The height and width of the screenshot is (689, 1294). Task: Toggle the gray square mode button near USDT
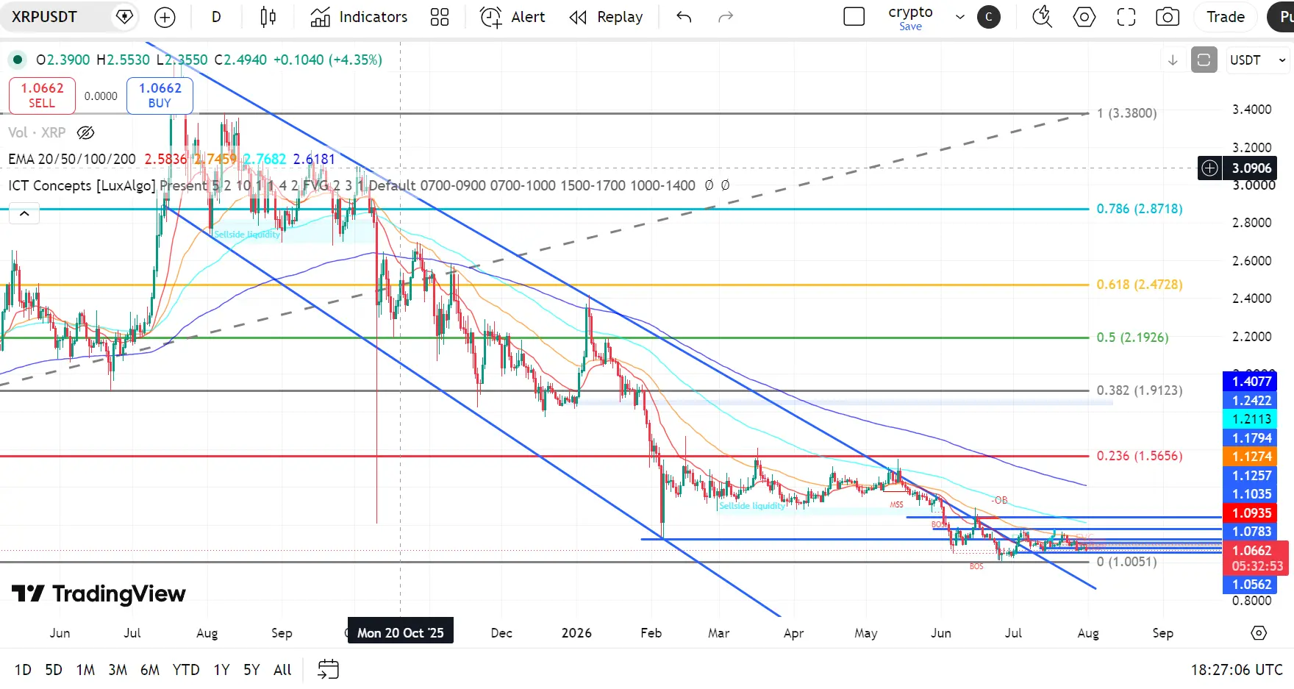pyautogui.click(x=1204, y=60)
